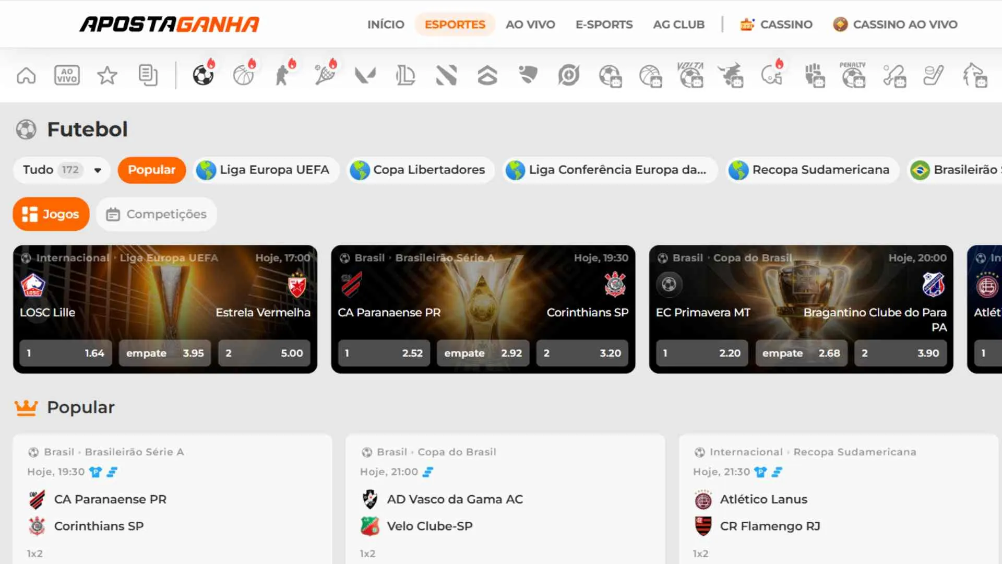This screenshot has width=1002, height=564.
Task: Navigate to the CASSINO AO VIVO tab
Action: coord(894,24)
